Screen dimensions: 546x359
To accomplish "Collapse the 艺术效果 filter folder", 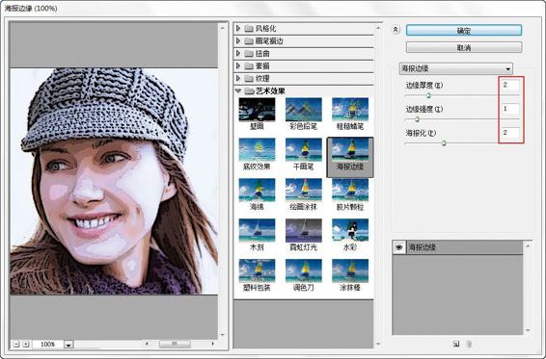I will pyautogui.click(x=238, y=91).
